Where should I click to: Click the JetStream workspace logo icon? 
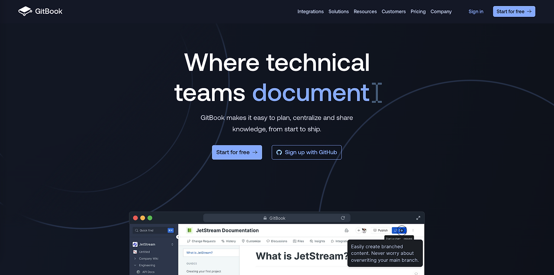point(135,244)
